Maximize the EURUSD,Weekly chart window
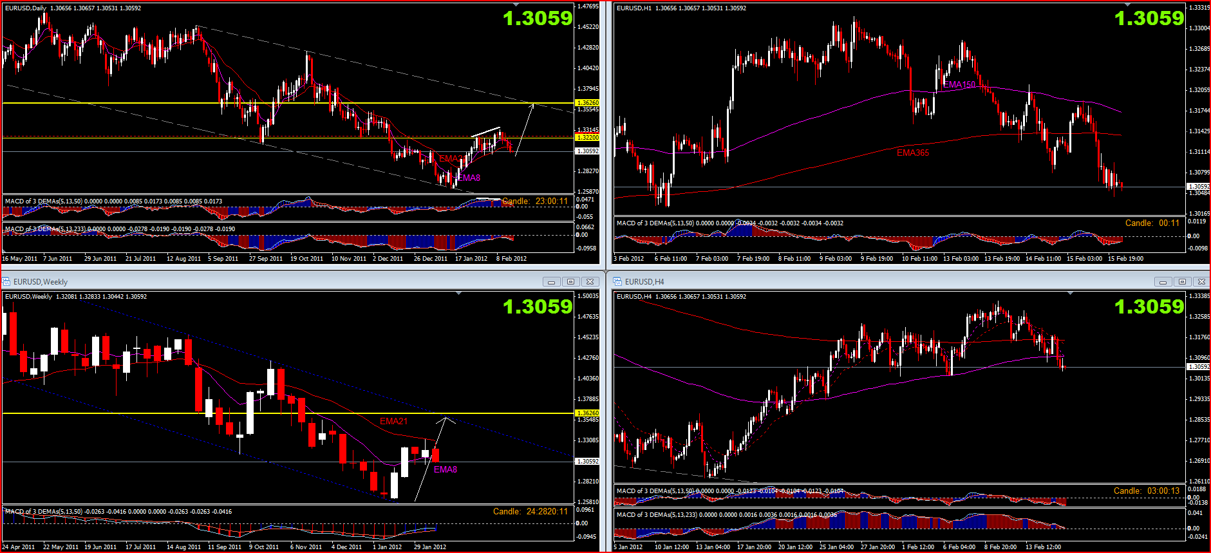Viewport: 1211px width, 553px height. coord(570,282)
